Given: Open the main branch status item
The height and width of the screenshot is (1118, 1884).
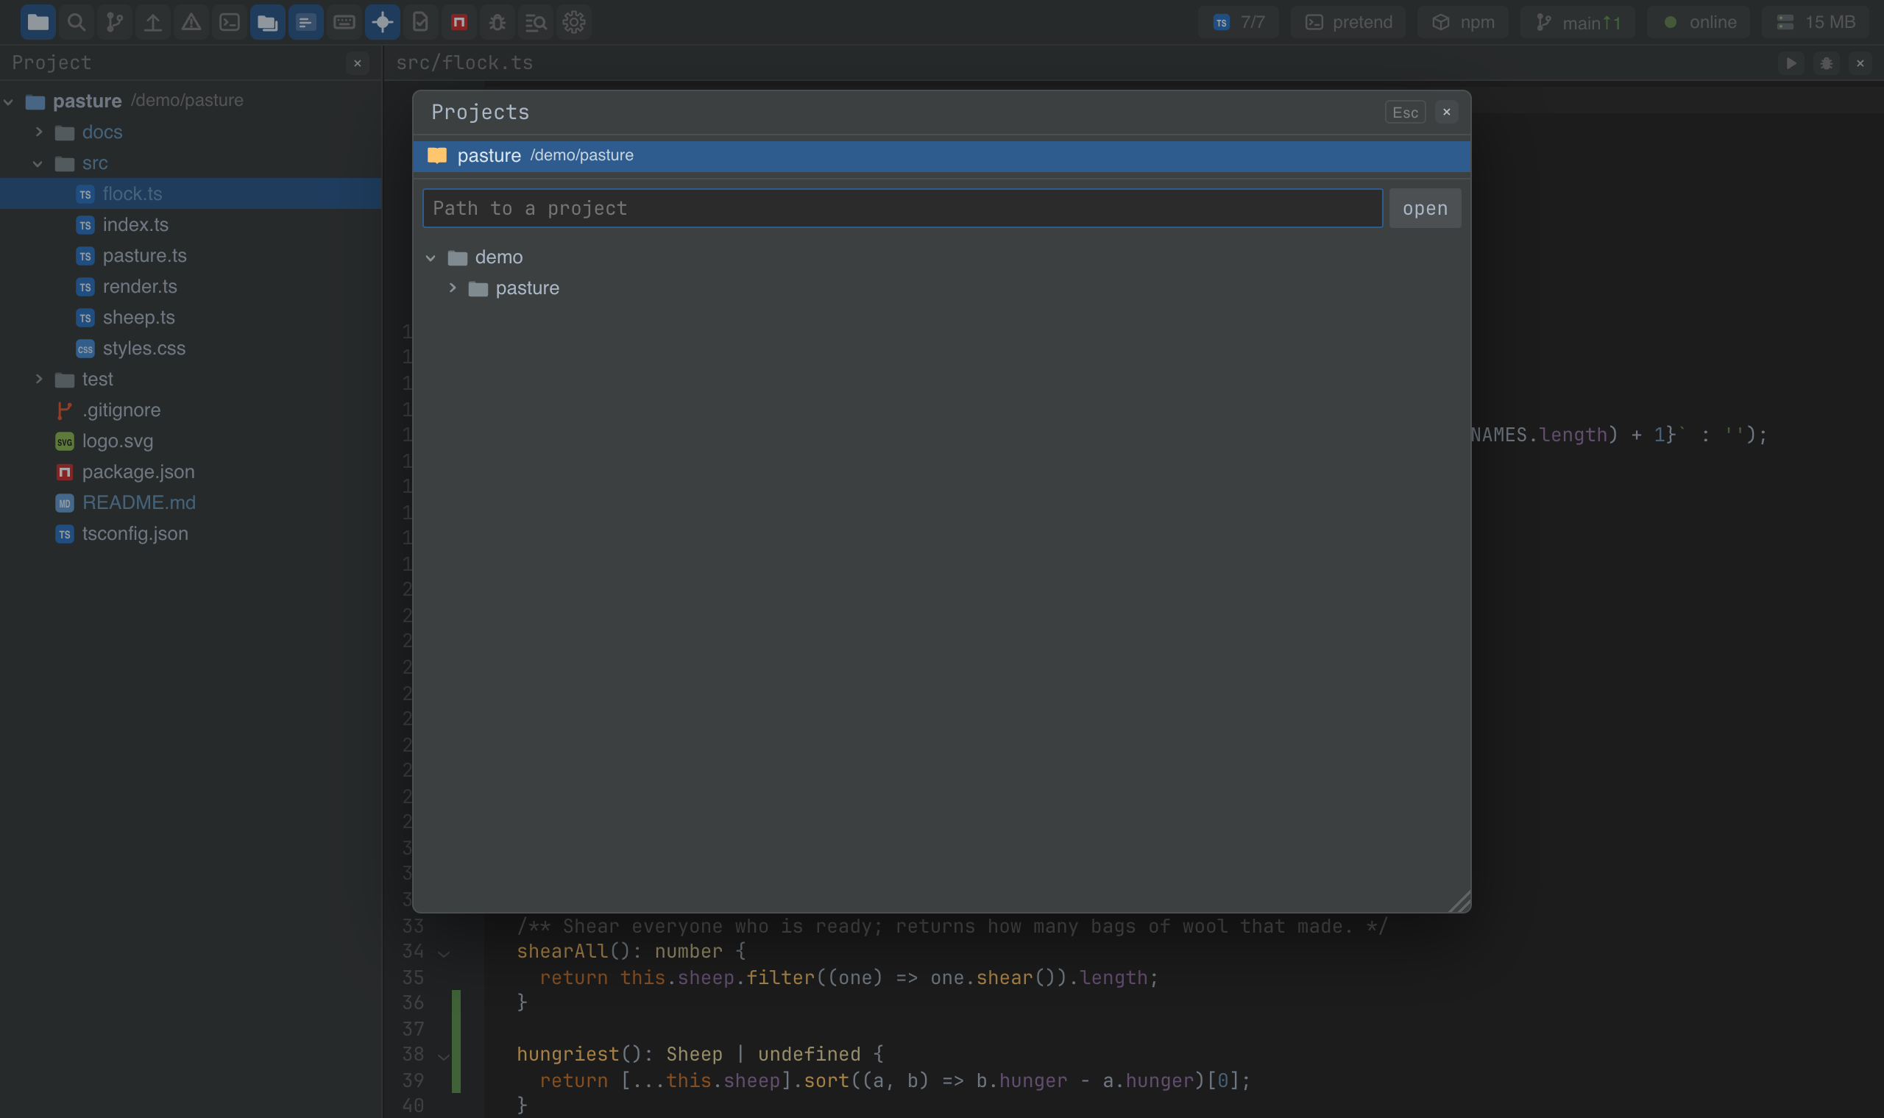Looking at the screenshot, I should pyautogui.click(x=1578, y=22).
